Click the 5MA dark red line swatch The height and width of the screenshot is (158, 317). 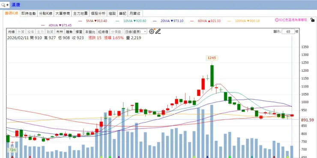click(80, 21)
